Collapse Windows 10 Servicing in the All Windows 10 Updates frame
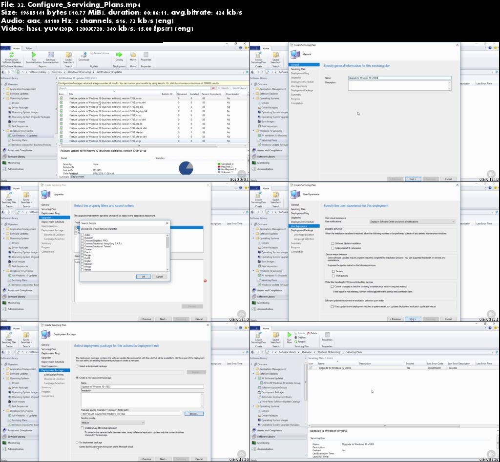Image resolution: width=500 pixels, height=462 pixels. coord(4,131)
